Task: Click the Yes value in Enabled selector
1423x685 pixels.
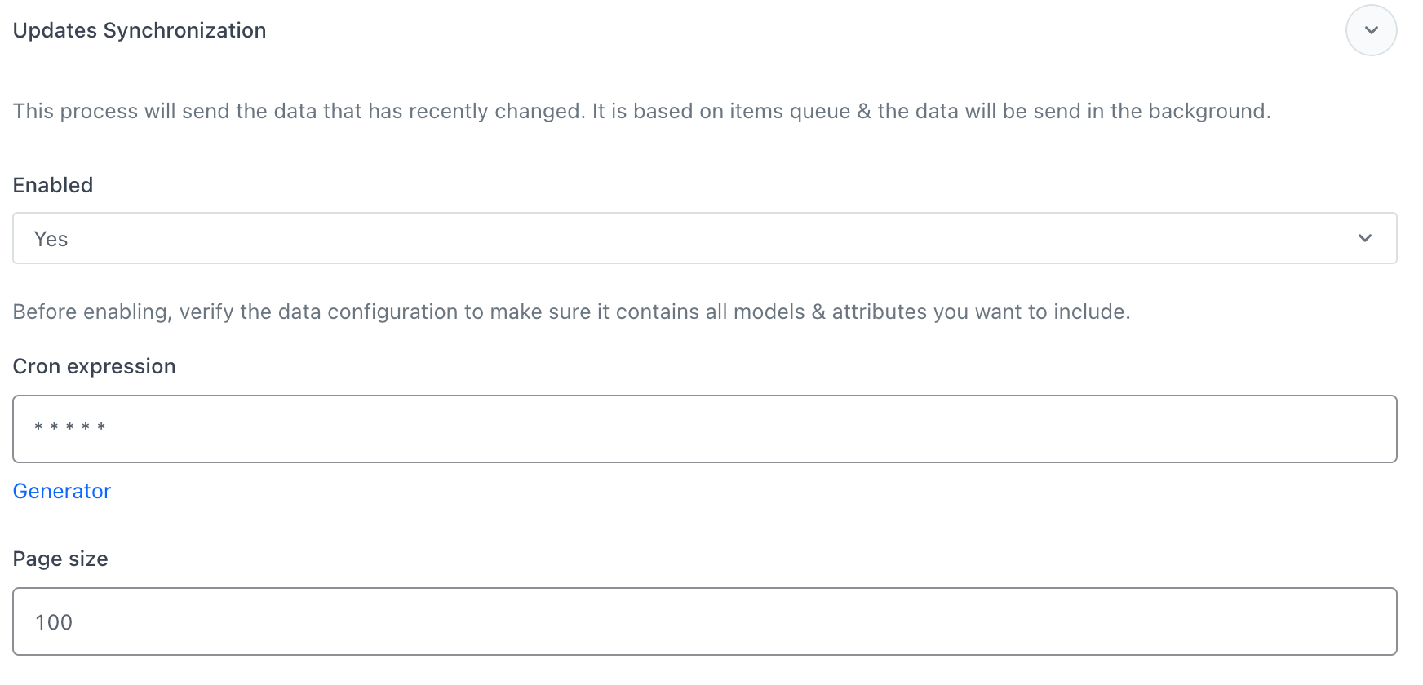Action: [51, 238]
